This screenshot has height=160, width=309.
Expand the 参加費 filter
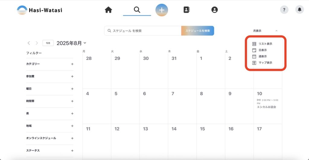pyautogui.click(x=72, y=76)
